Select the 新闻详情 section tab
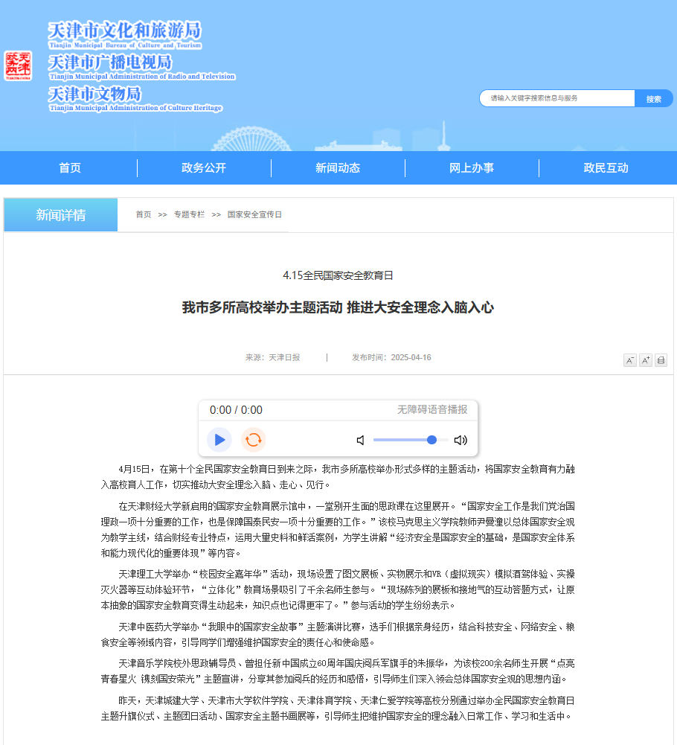The height and width of the screenshot is (745, 677). [x=61, y=215]
